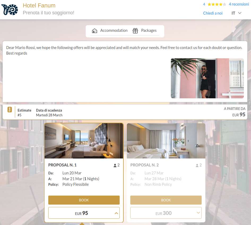Book Proposal N. 1
The width and height of the screenshot is (251, 225).
tap(84, 200)
